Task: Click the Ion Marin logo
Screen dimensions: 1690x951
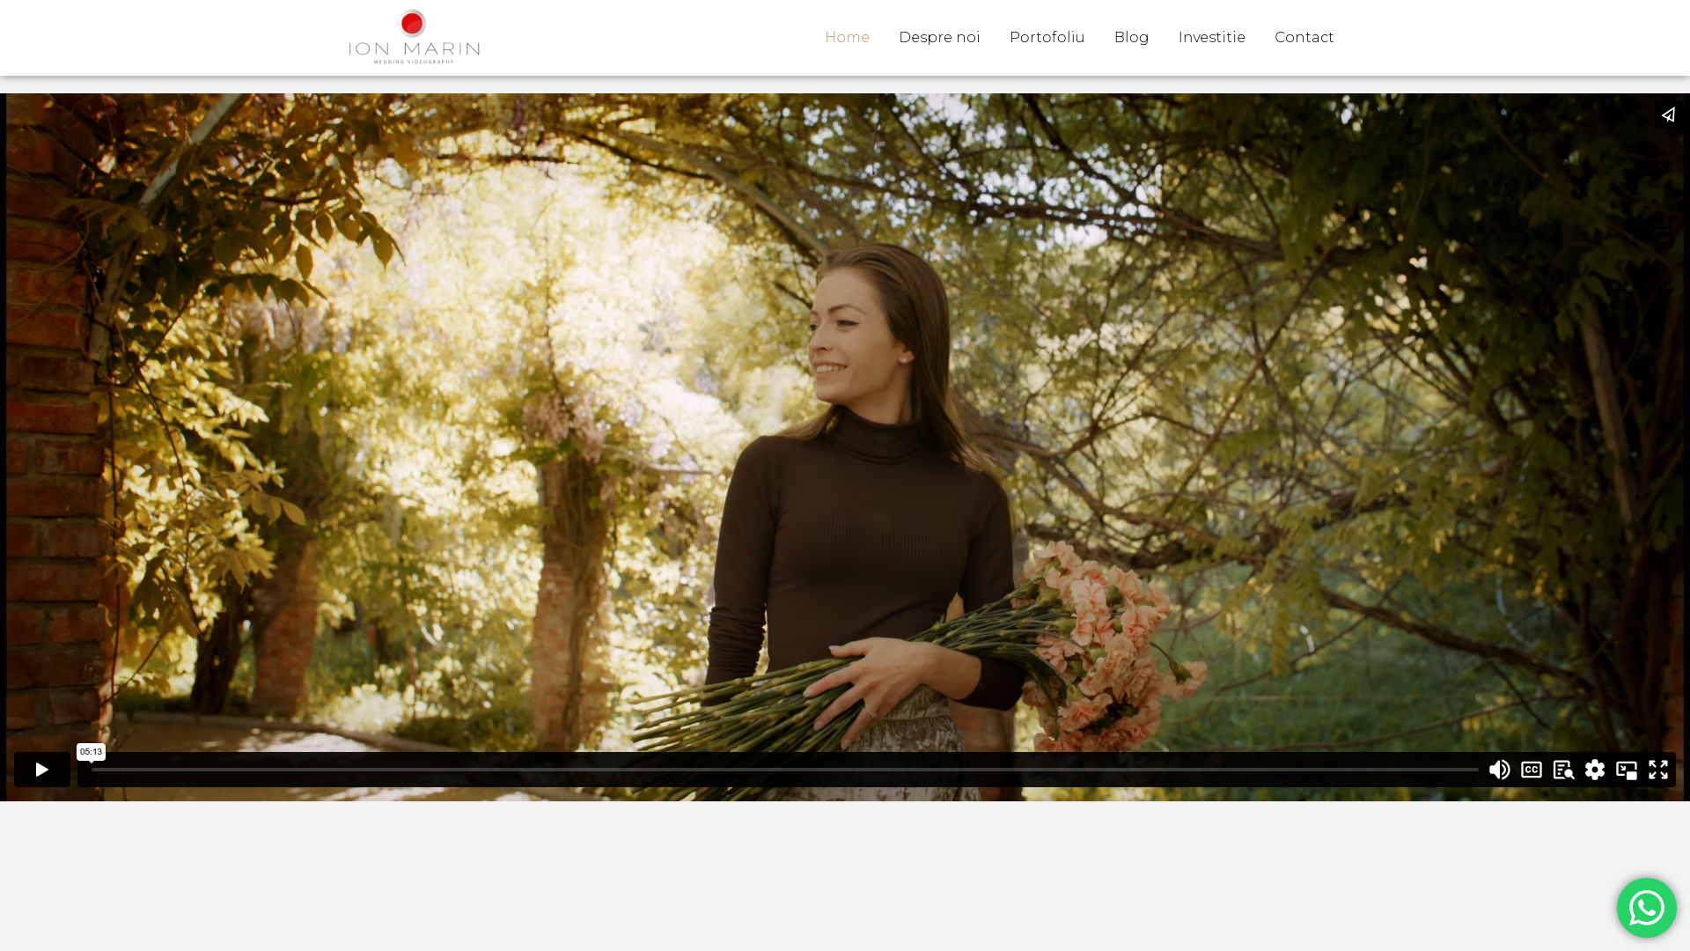Action: [414, 37]
